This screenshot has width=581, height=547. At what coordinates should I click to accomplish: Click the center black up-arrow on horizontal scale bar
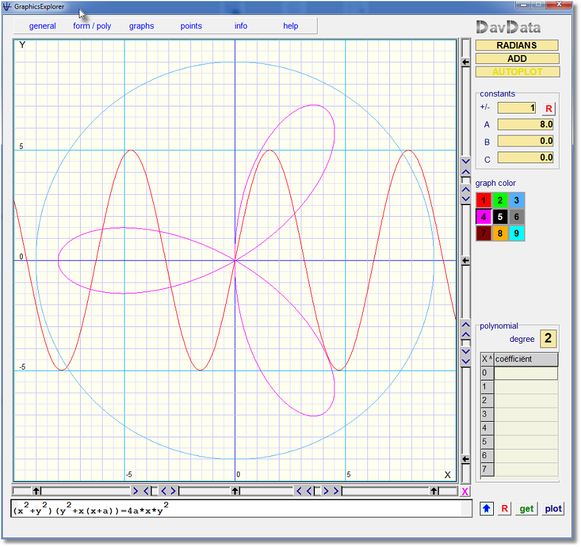pyautogui.click(x=235, y=491)
